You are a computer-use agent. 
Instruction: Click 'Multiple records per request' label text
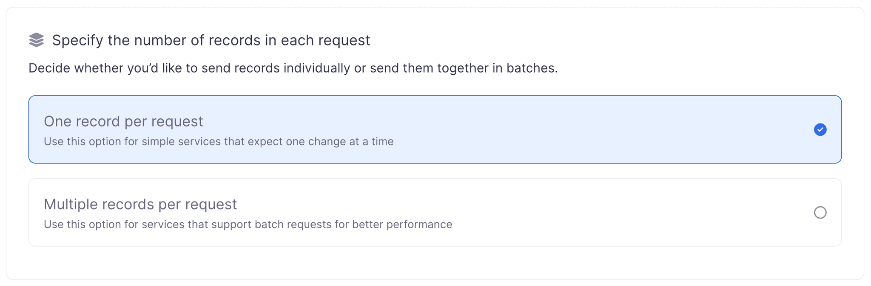pos(140,204)
